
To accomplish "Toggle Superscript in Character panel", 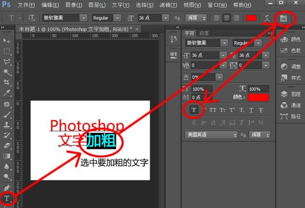I will [232, 110].
